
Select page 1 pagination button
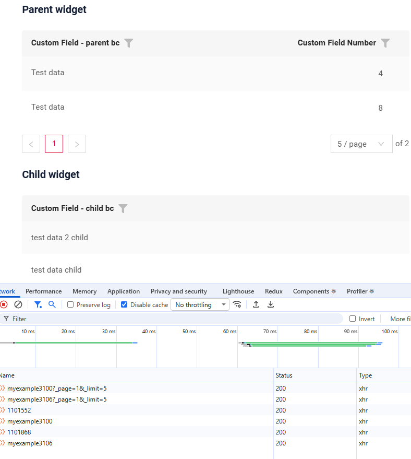(54, 144)
